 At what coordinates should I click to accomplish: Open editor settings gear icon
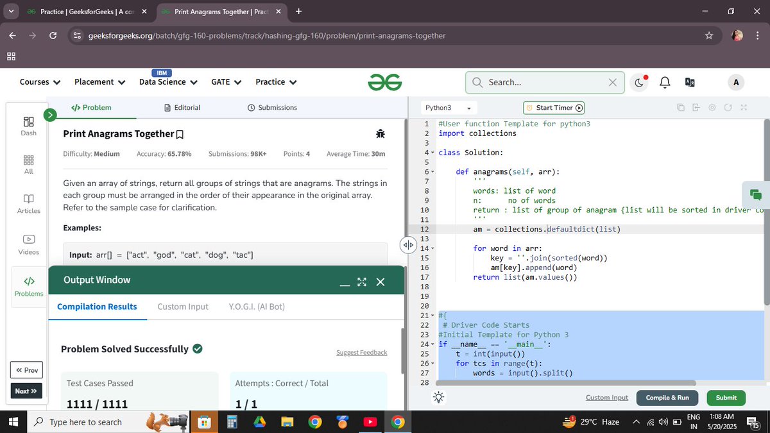point(712,108)
